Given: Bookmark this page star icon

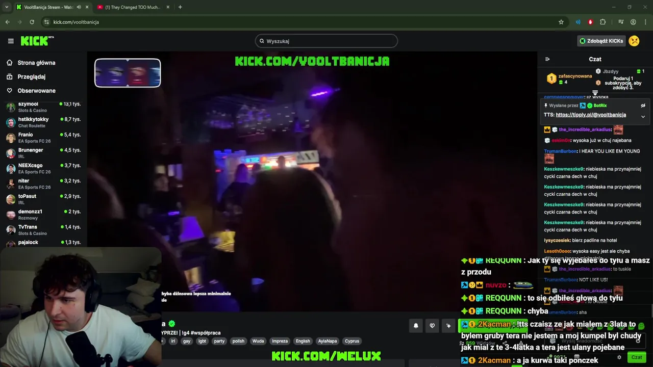Looking at the screenshot, I should 561,22.
